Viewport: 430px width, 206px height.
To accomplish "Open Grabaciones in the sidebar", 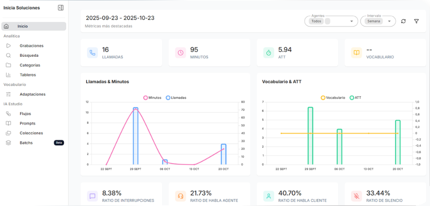I will point(32,46).
